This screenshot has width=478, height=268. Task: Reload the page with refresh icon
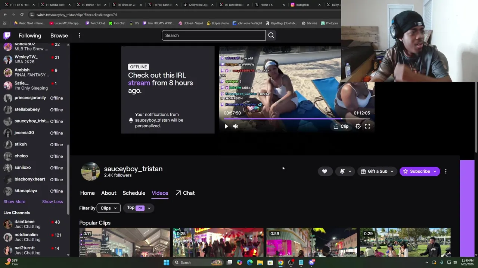point(22,15)
